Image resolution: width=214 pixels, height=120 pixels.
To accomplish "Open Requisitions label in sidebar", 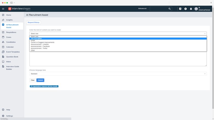I will (x=11, y=32).
